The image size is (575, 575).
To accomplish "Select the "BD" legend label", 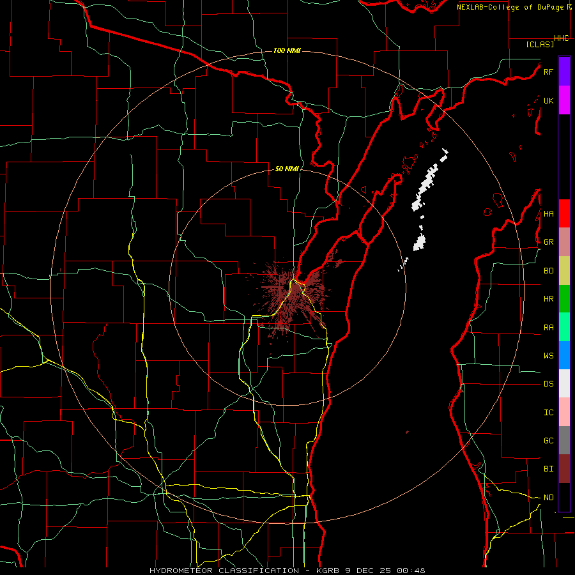I will pyautogui.click(x=548, y=271).
